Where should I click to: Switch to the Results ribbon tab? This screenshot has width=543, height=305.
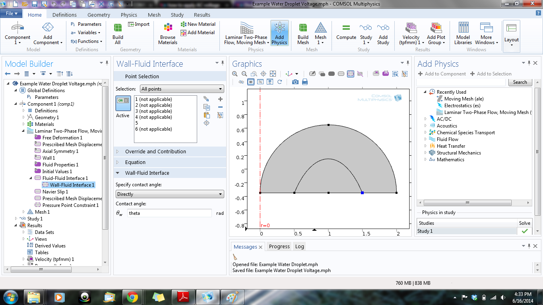coord(202,15)
